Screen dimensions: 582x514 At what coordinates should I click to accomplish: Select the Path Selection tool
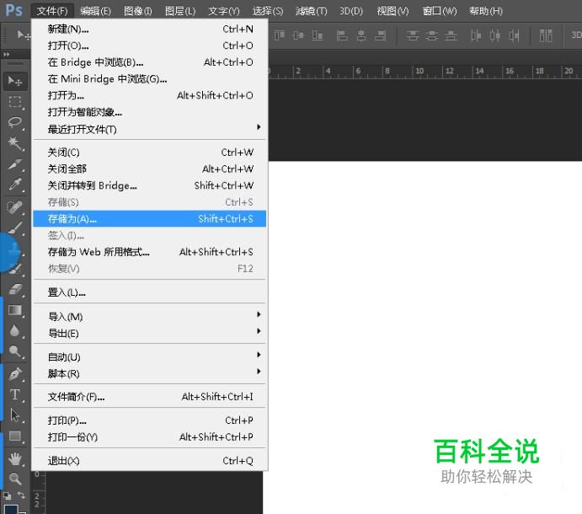click(x=15, y=415)
